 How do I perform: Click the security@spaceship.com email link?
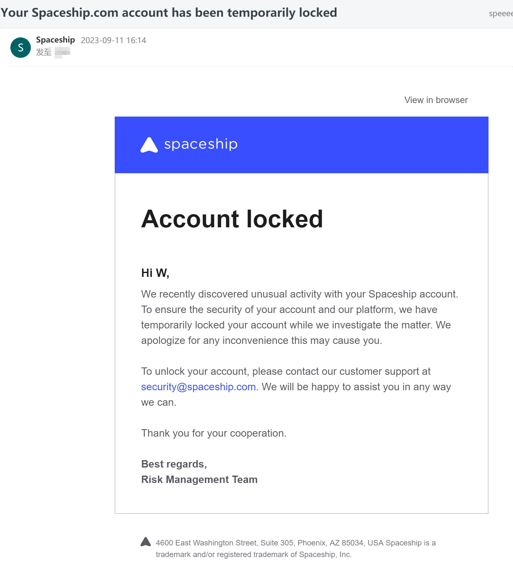(x=198, y=387)
